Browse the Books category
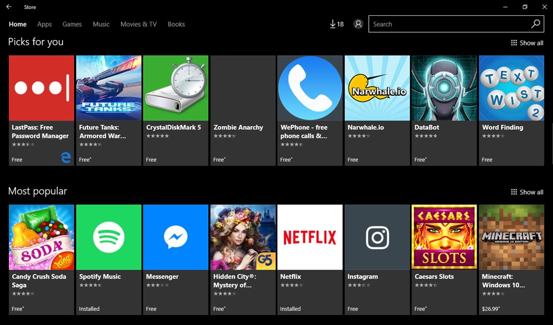 coord(176,24)
